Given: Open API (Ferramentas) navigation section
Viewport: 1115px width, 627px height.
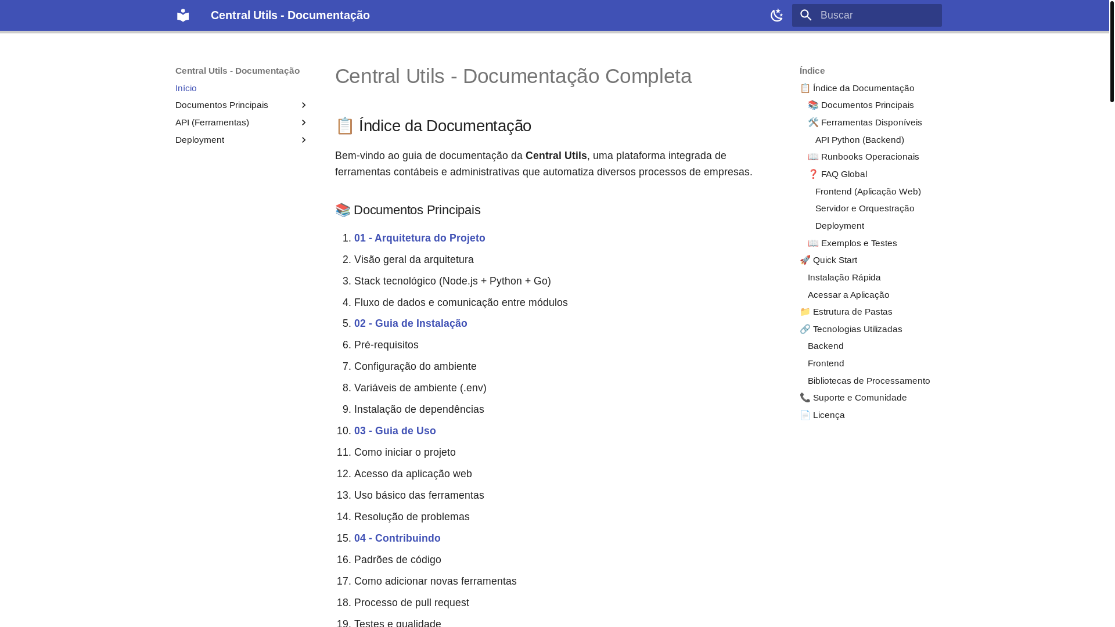Looking at the screenshot, I should pos(212,122).
